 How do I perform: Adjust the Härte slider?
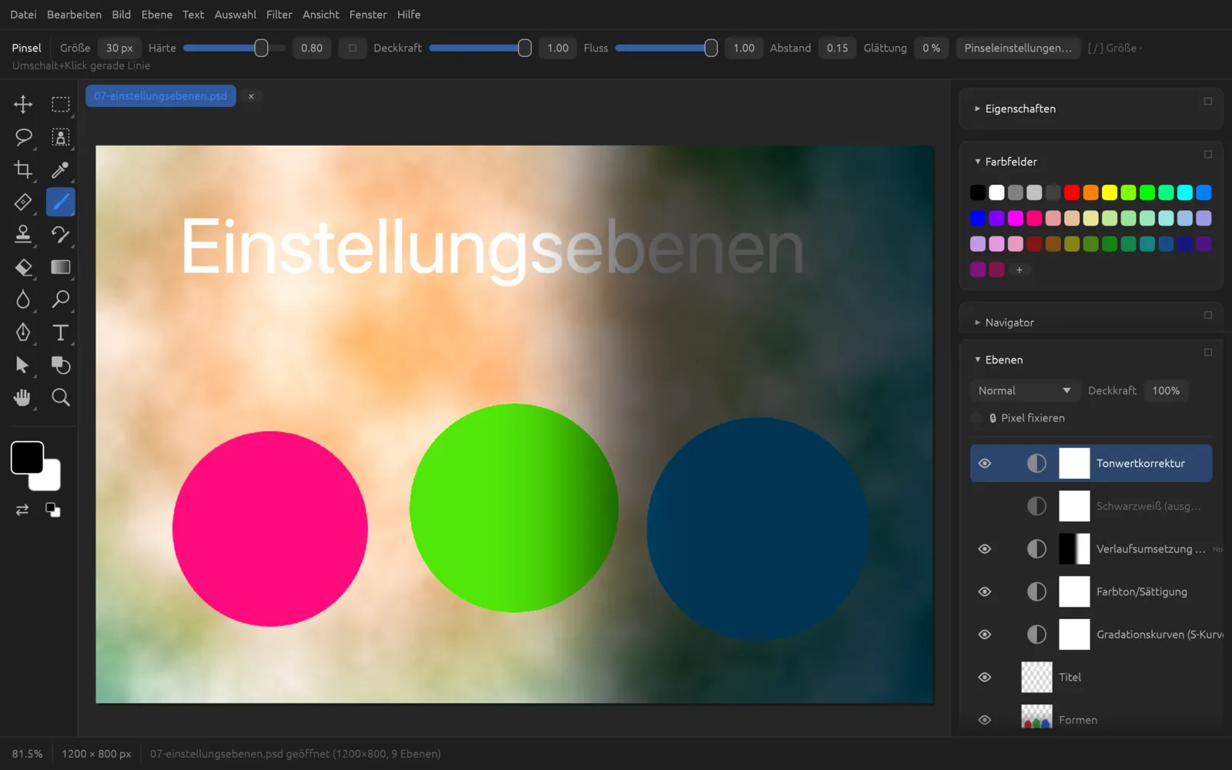(234, 48)
